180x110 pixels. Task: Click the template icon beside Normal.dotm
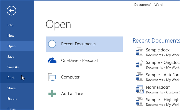pyautogui.click(x=140, y=89)
